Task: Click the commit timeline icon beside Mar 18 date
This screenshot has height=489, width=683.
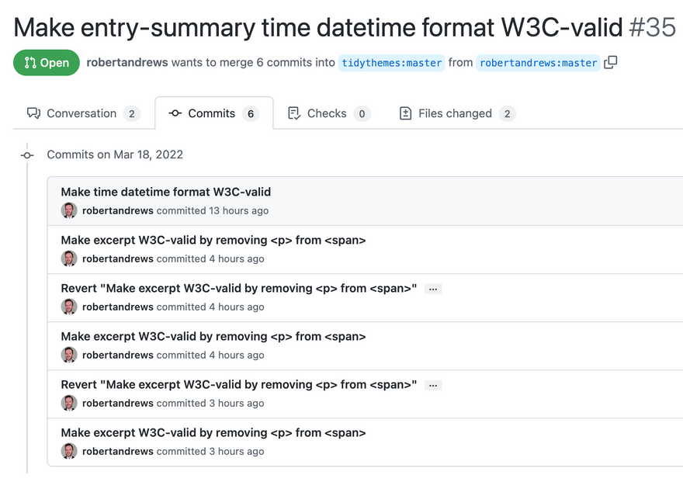Action: tap(27, 155)
